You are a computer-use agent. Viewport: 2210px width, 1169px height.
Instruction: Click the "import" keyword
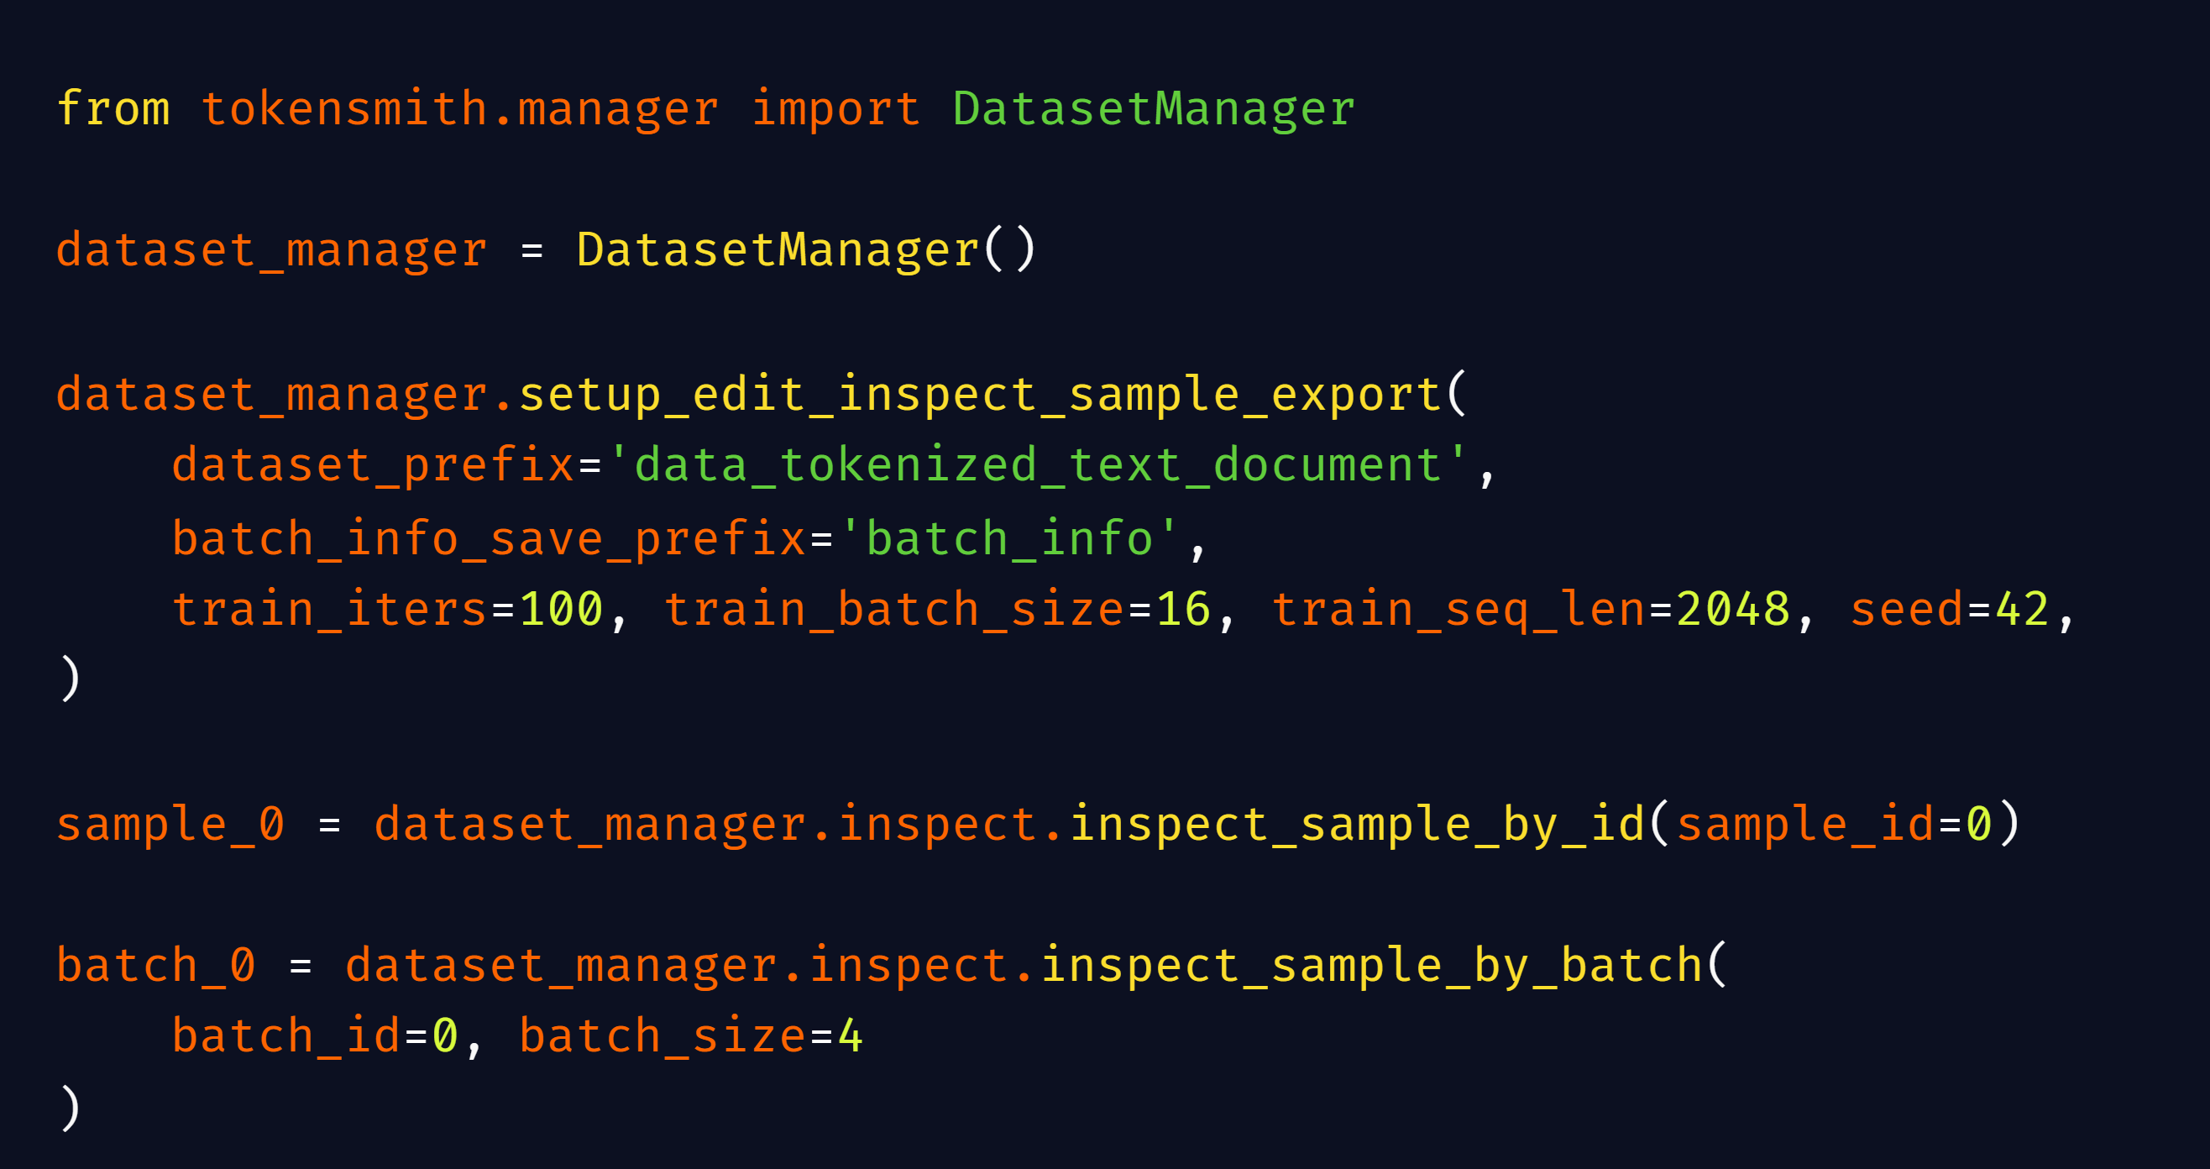click(x=835, y=109)
